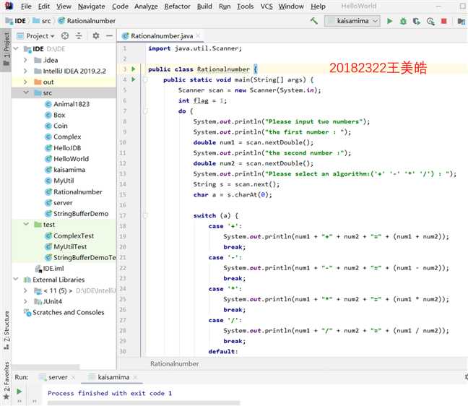Select StringBufferDemo class in tree
Viewport: 468px width, 406px height.
point(77,214)
